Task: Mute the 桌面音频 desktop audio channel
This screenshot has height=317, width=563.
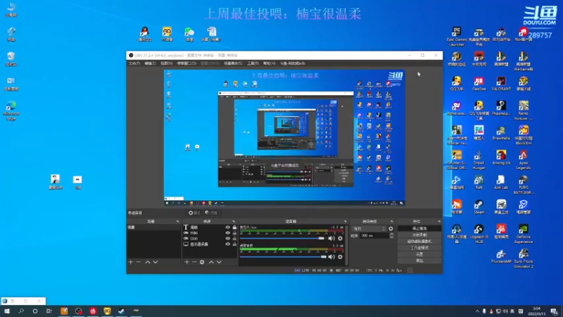Action: point(331,257)
